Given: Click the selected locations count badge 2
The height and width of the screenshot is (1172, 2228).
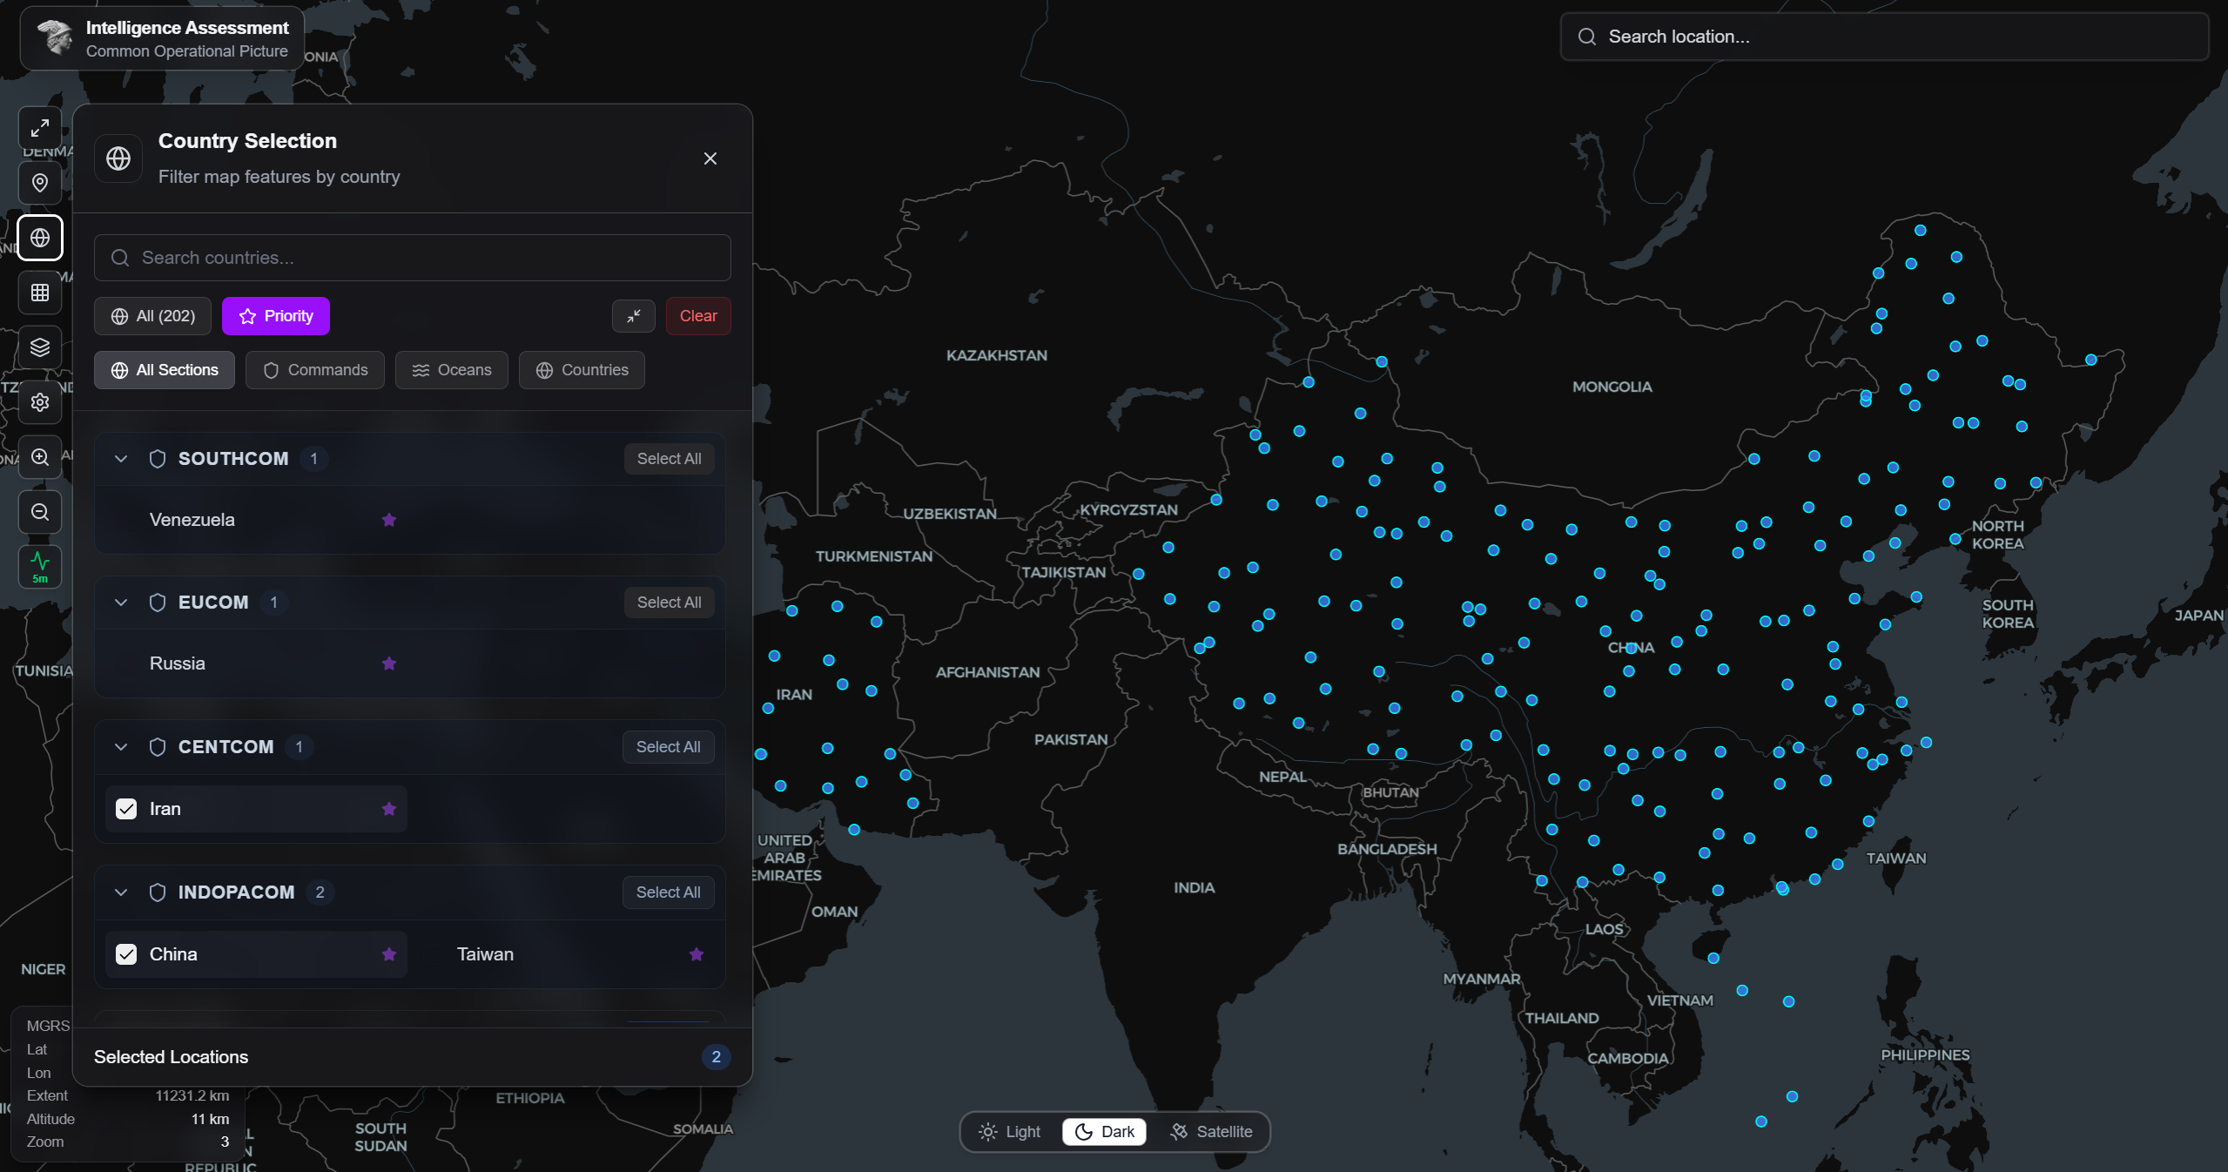Looking at the screenshot, I should click(716, 1057).
